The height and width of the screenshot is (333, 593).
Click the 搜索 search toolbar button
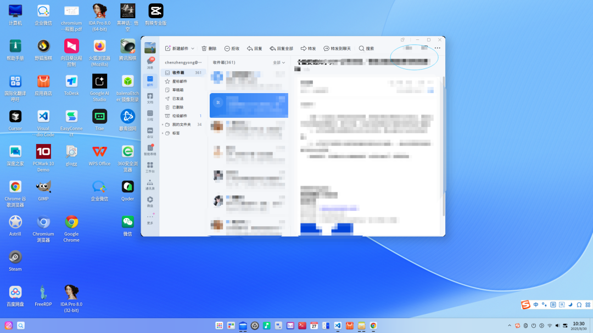click(366, 48)
